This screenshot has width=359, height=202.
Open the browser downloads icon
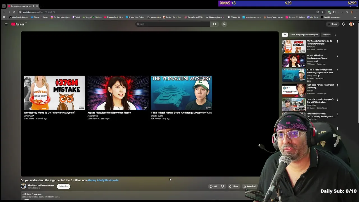coord(342,12)
